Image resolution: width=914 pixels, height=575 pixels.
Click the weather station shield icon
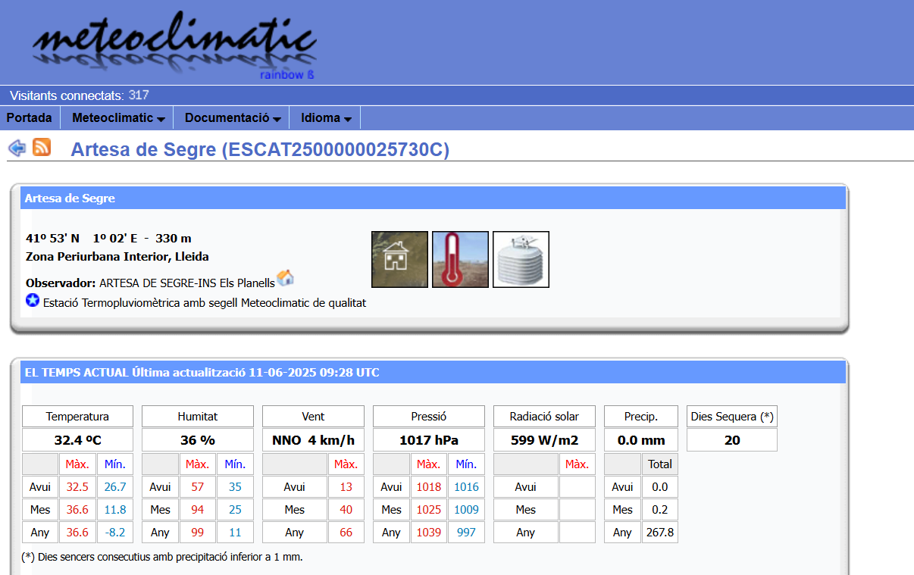[521, 259]
